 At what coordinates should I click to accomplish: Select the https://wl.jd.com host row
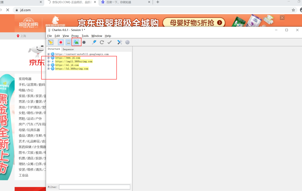pyautogui.click(x=67, y=65)
